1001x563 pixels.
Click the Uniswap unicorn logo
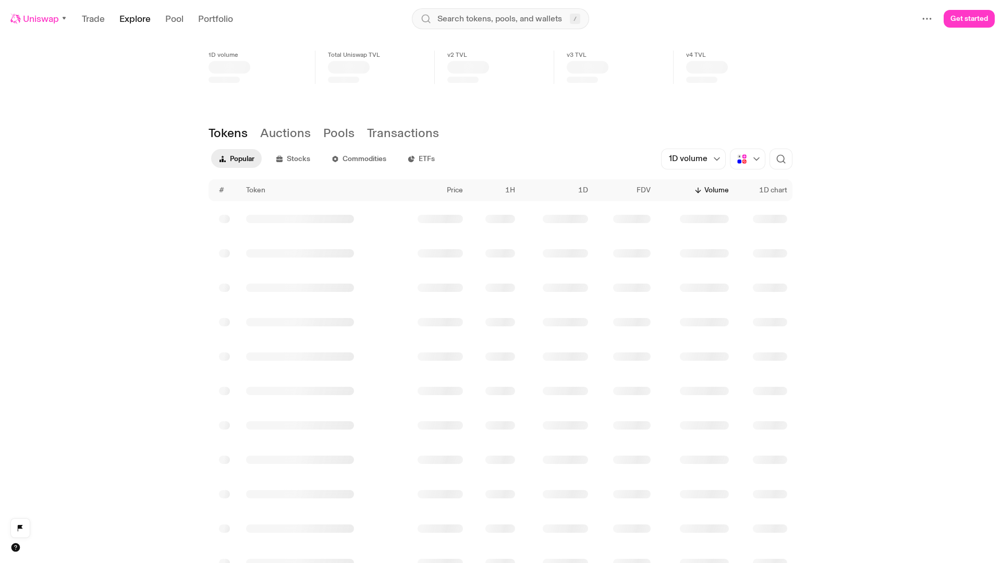pyautogui.click(x=16, y=19)
